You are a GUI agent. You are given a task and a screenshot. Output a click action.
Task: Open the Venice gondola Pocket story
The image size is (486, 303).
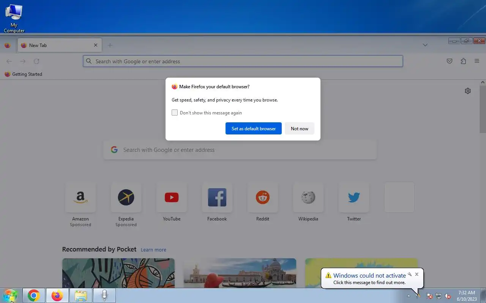click(240, 273)
